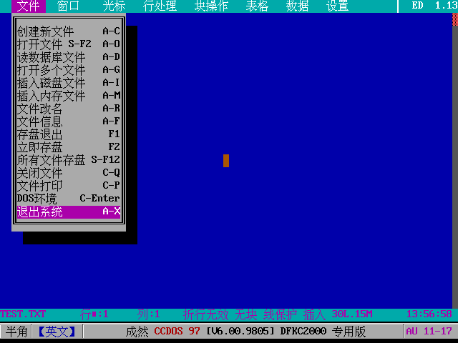Image resolution: width=458 pixels, height=343 pixels.
Task: Select 立即存盘 F2 menu entry
Action: [x=69, y=146]
